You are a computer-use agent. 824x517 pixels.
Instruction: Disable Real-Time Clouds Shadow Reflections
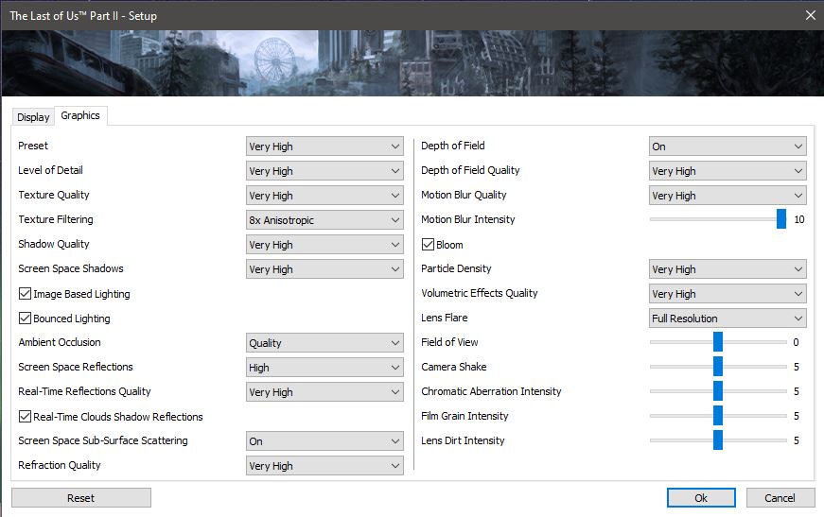point(25,416)
